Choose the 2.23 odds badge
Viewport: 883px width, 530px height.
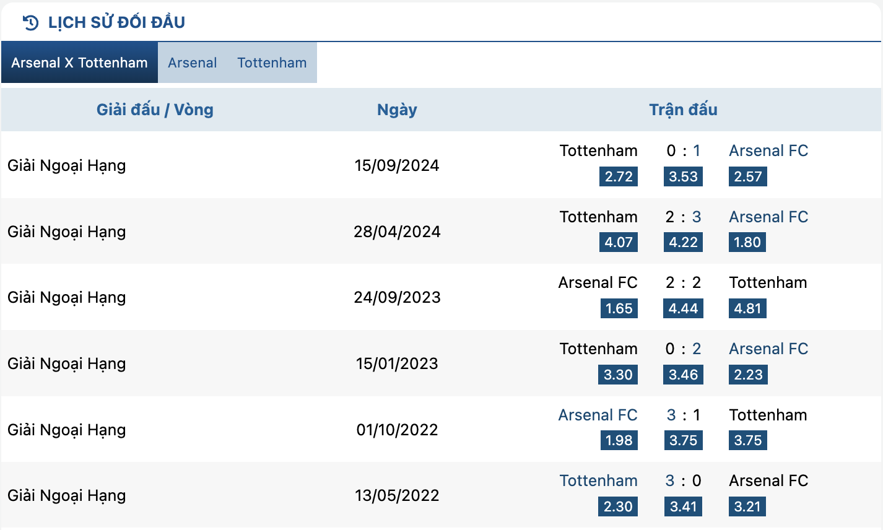tap(748, 375)
